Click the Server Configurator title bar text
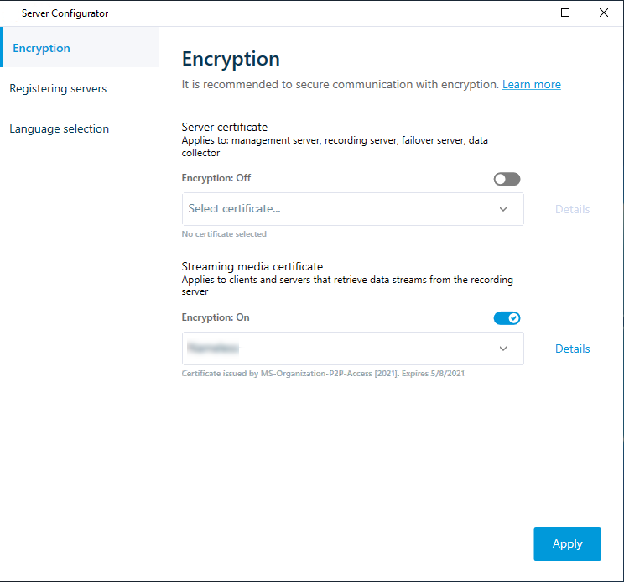The image size is (624, 582). [x=65, y=13]
